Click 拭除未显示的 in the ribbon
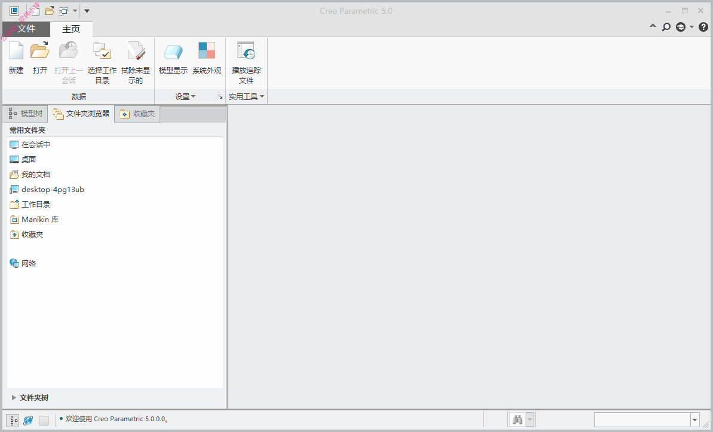Image resolution: width=713 pixels, height=432 pixels. (136, 63)
